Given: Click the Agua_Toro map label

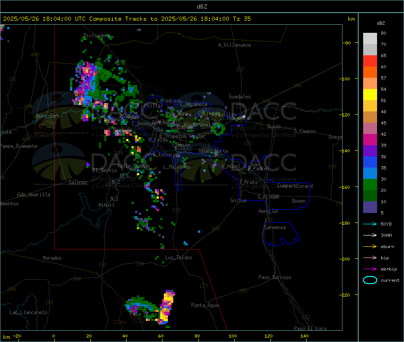Looking at the screenshot, I should pyautogui.click(x=48, y=116).
